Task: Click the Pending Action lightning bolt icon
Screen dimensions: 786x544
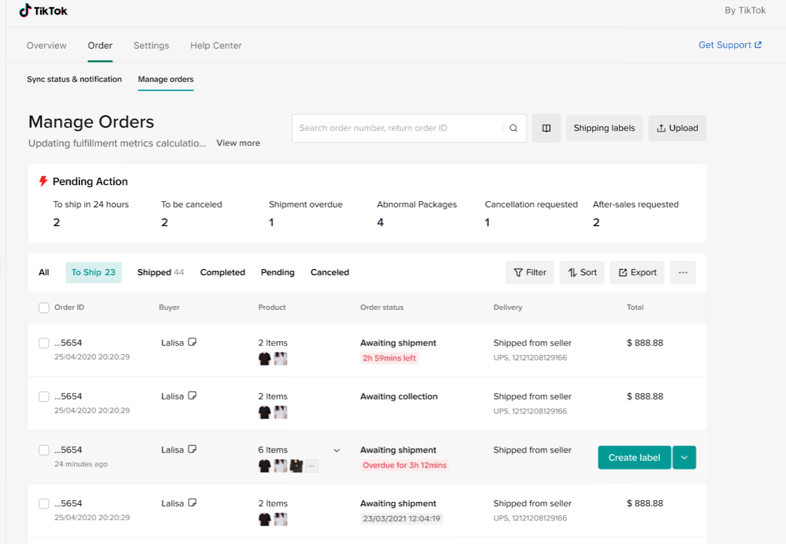Action: (43, 181)
